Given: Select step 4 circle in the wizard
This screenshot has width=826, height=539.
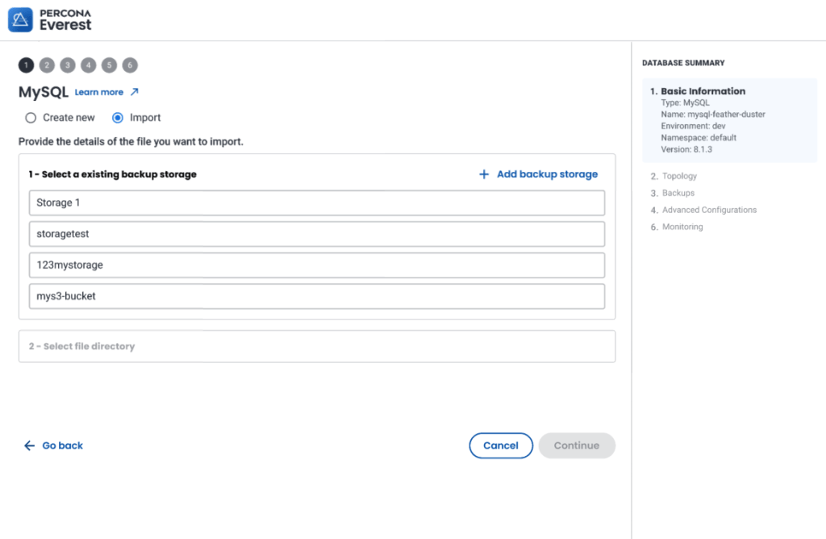Looking at the screenshot, I should 89,65.
